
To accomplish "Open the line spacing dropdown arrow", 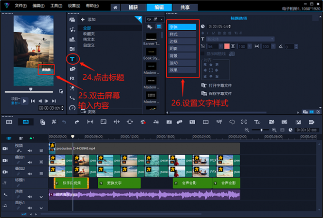I will 249,46.
